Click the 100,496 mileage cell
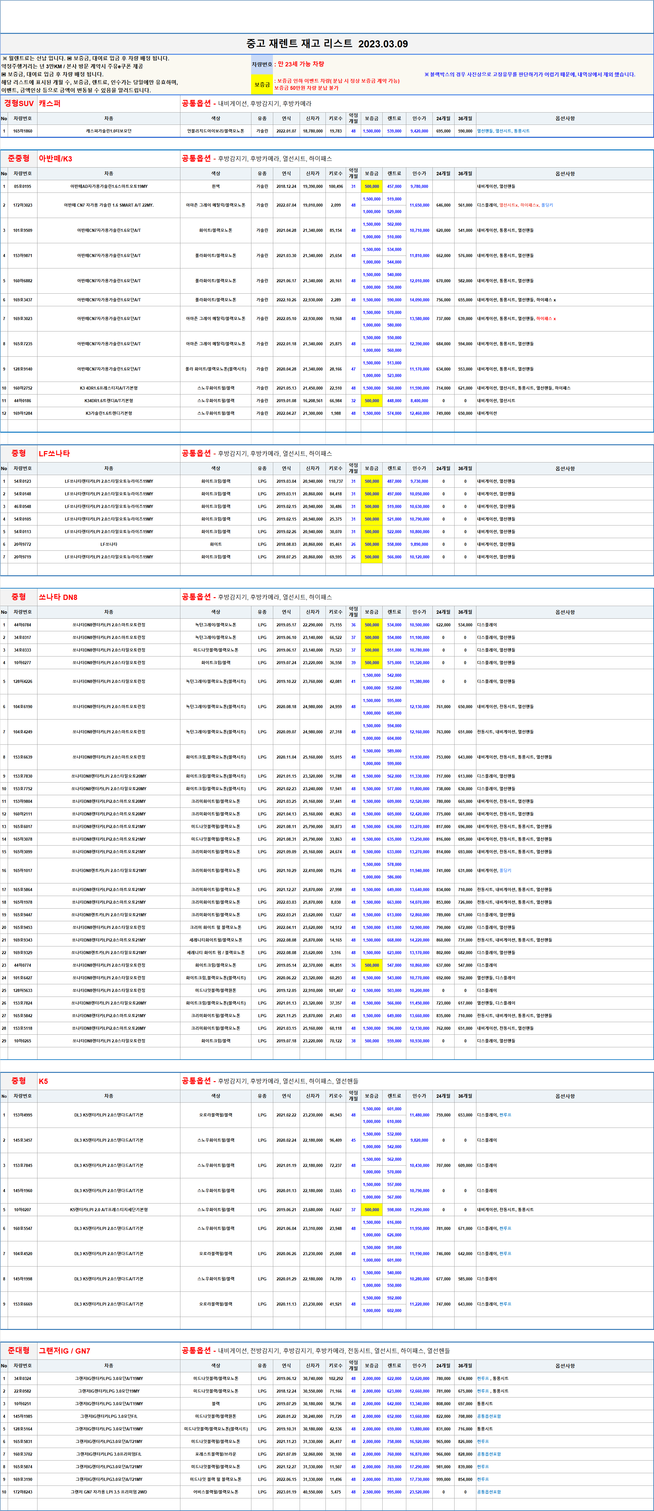654x1511 pixels. point(336,187)
